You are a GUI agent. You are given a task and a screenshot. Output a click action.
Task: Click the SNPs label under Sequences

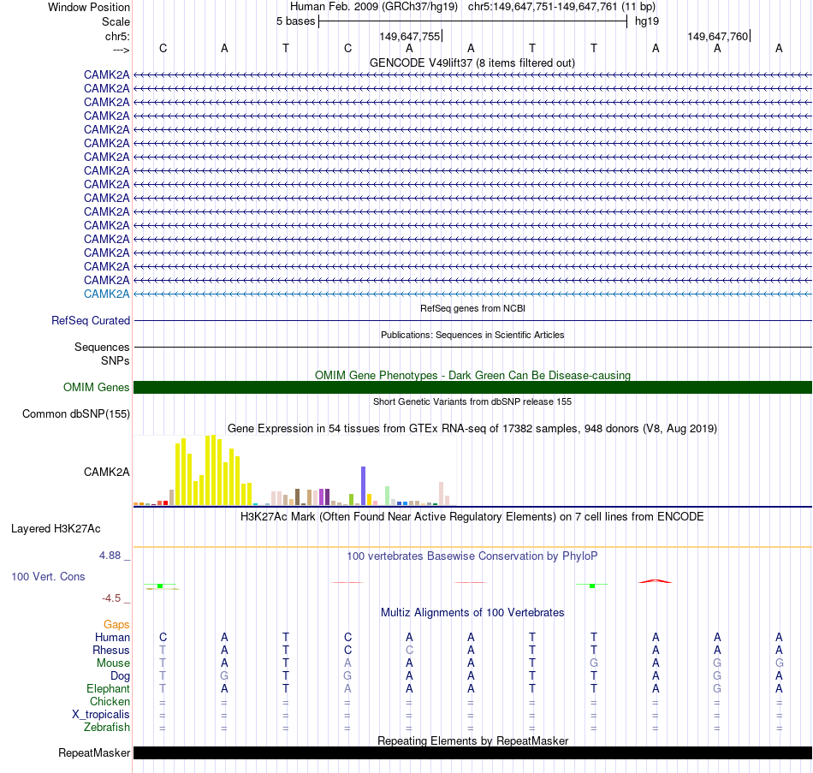116,360
